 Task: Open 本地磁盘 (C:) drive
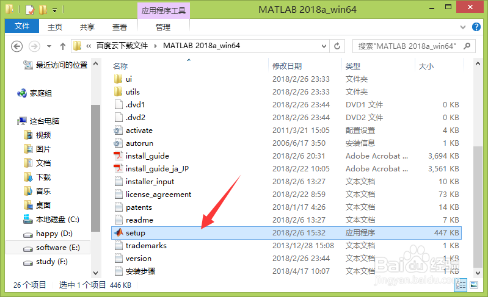coord(51,220)
